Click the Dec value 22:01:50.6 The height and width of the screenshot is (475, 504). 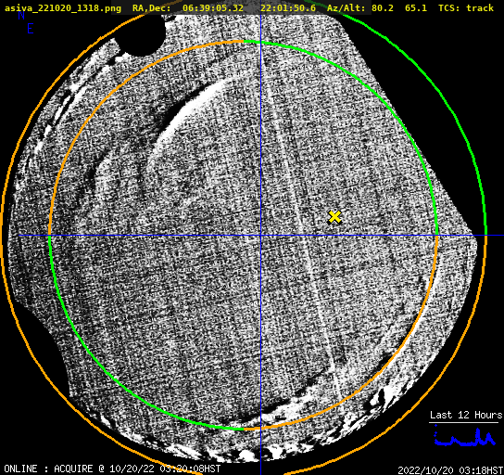coord(288,8)
